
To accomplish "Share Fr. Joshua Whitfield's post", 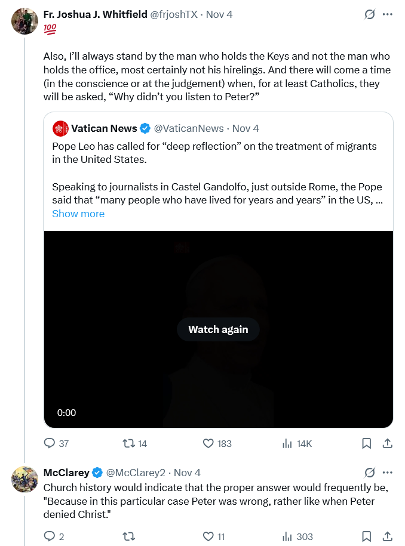I will [387, 443].
